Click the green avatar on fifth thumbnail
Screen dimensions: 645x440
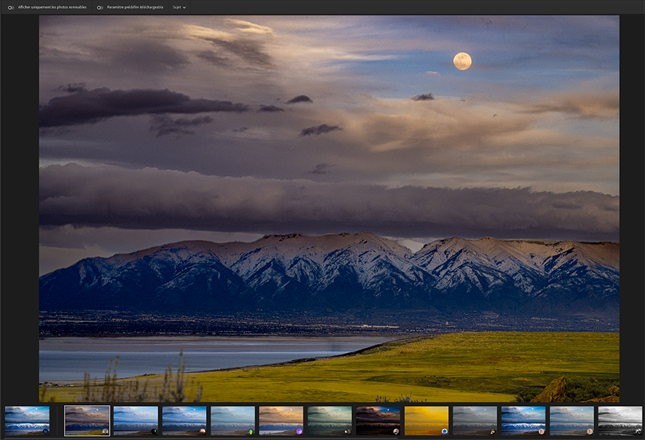250,432
